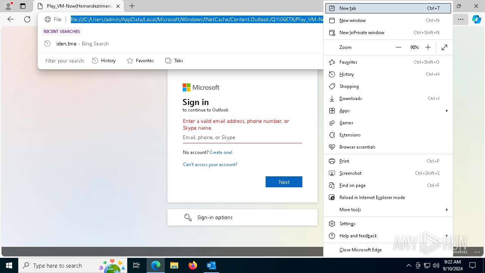
Task: Close the Play_VM-Now browser tab
Action: pyautogui.click(x=118, y=6)
